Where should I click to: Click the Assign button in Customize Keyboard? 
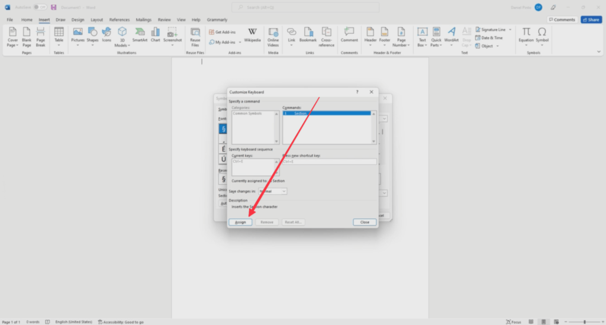pos(240,222)
